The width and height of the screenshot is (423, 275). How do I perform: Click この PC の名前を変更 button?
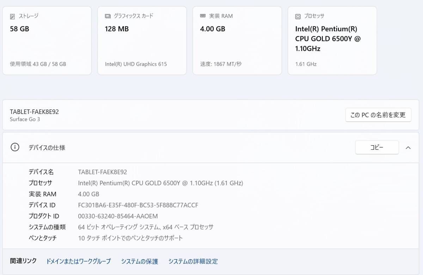pos(378,115)
